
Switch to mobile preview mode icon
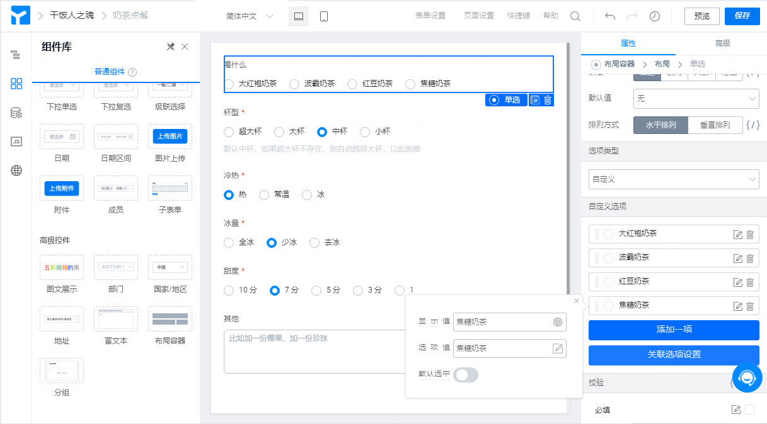point(323,16)
